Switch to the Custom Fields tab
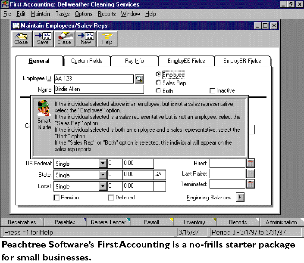The width and height of the screenshot is (304, 263). pos(87,61)
